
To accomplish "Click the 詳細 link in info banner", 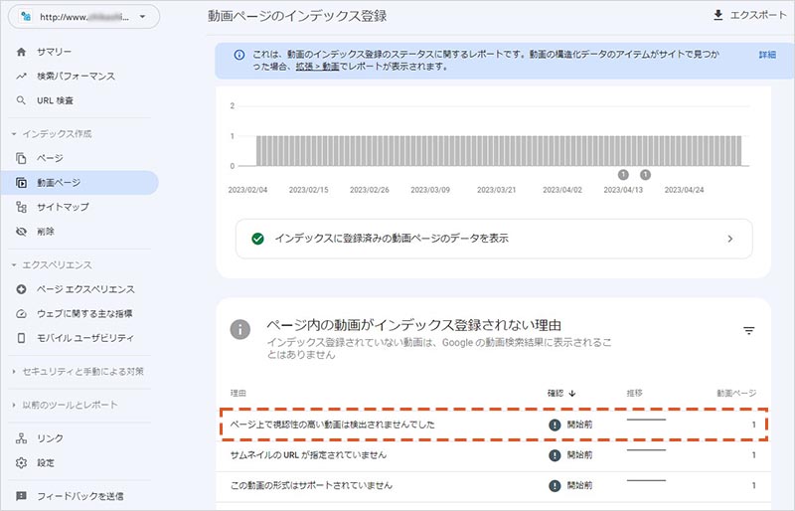I will tap(766, 55).
